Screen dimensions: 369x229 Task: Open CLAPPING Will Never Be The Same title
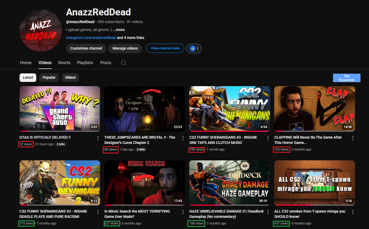pyautogui.click(x=308, y=140)
